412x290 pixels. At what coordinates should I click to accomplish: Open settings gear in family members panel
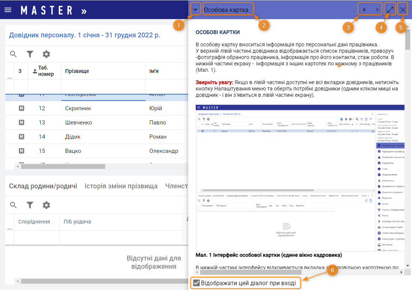(46, 205)
